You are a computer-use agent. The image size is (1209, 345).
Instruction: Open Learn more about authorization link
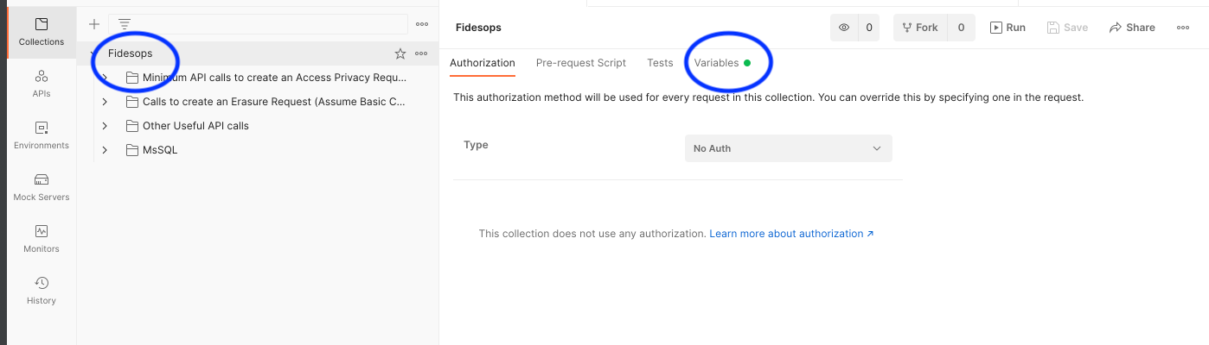point(791,234)
